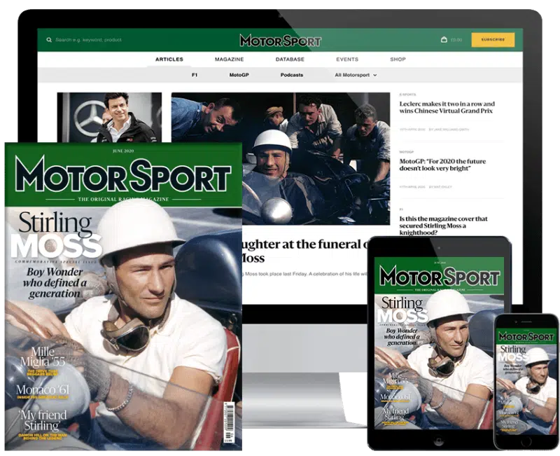Select the MotoGP sub-navigation link

click(x=239, y=75)
